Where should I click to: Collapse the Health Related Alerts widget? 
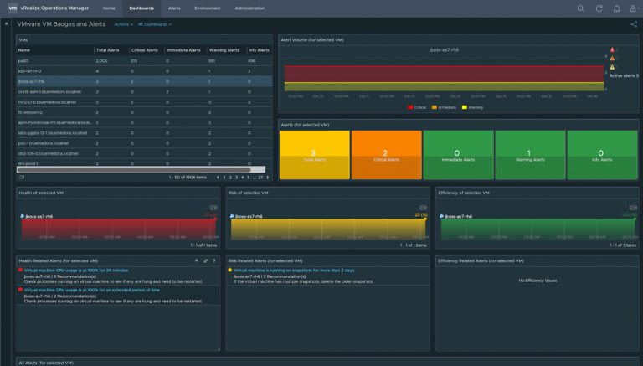pos(198,260)
